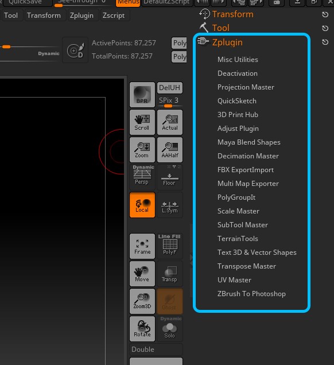
Task: Expand Decimation Master section
Action: 248,156
